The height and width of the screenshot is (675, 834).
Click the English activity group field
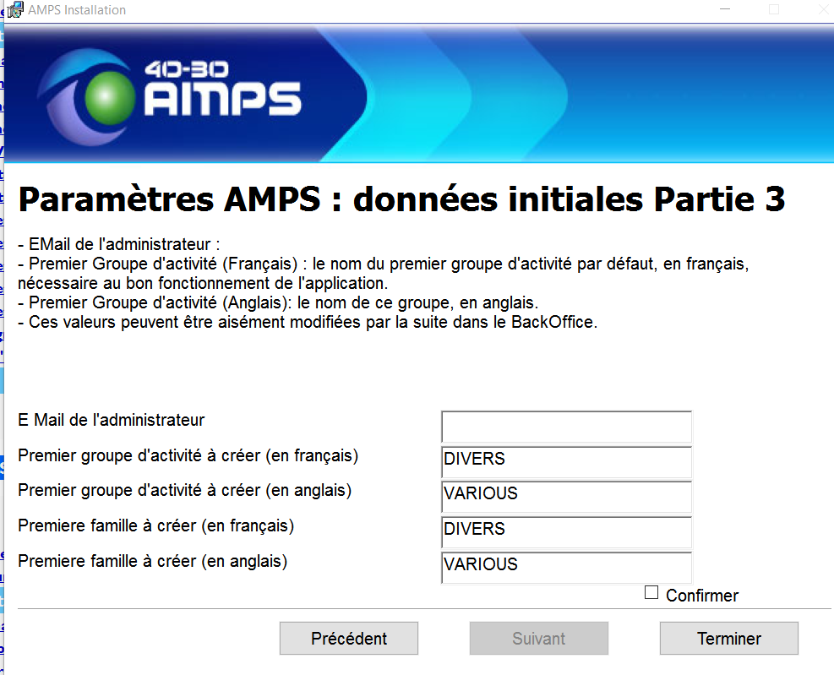pyautogui.click(x=566, y=497)
